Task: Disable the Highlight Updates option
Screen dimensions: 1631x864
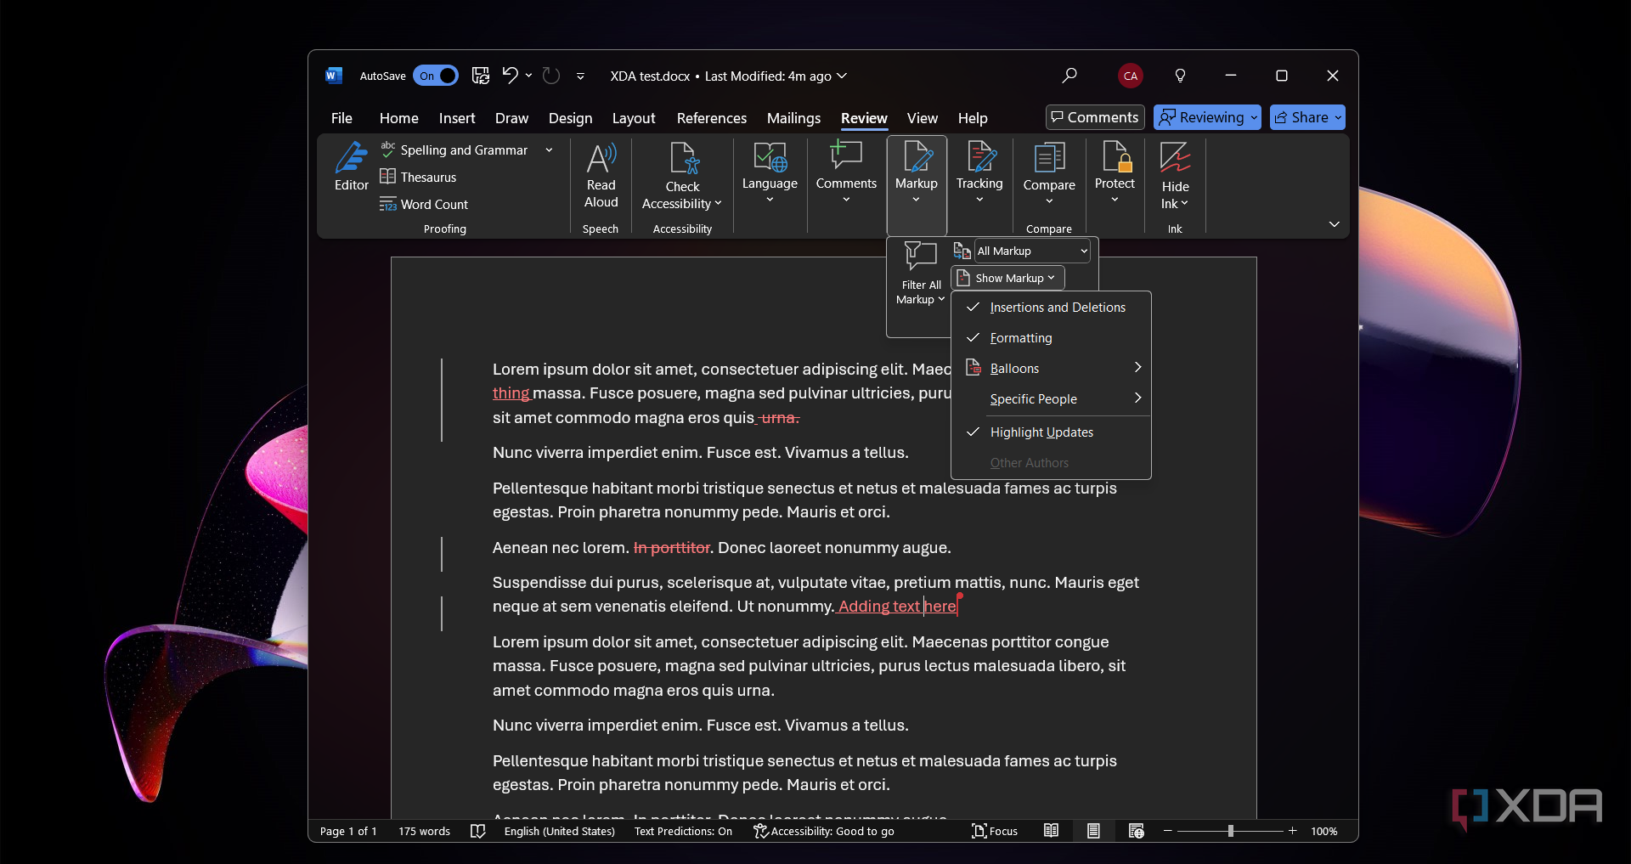Action: pos(1041,432)
